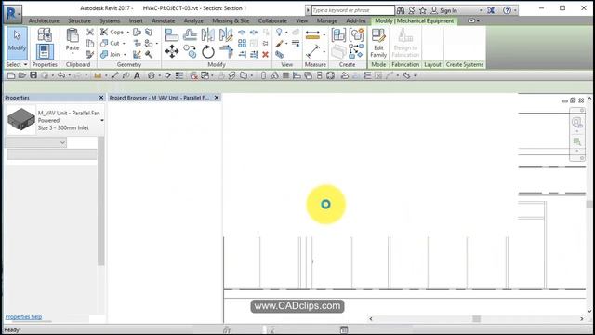Click the view's right scroll arrow

[582, 318]
